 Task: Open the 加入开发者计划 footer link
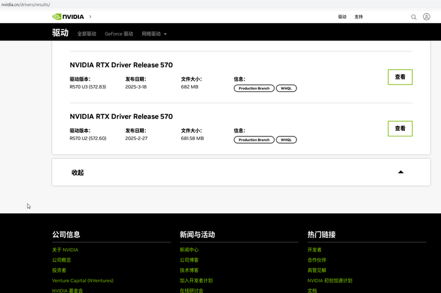(x=196, y=280)
